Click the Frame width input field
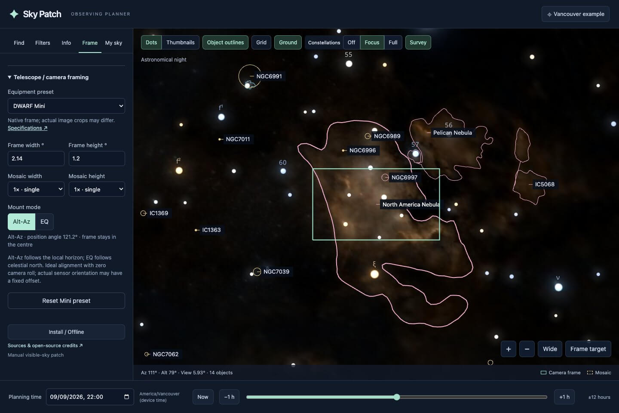This screenshot has width=619, height=413. 36,158
